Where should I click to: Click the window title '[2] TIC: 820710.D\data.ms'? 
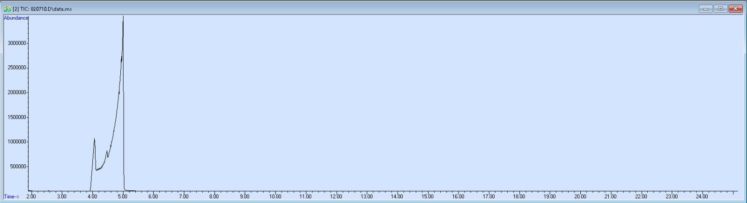click(x=42, y=9)
